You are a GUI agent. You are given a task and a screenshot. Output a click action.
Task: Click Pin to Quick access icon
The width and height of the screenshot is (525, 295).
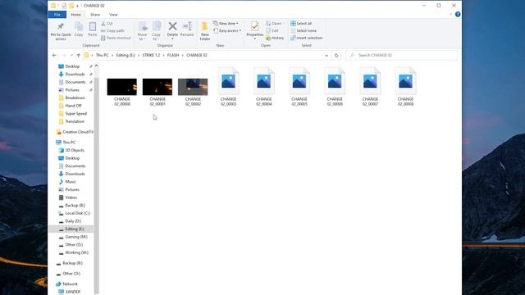61,27
